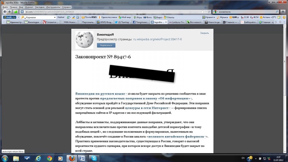Bookmark this page with the star icon
288x162 pixels.
coord(202,12)
